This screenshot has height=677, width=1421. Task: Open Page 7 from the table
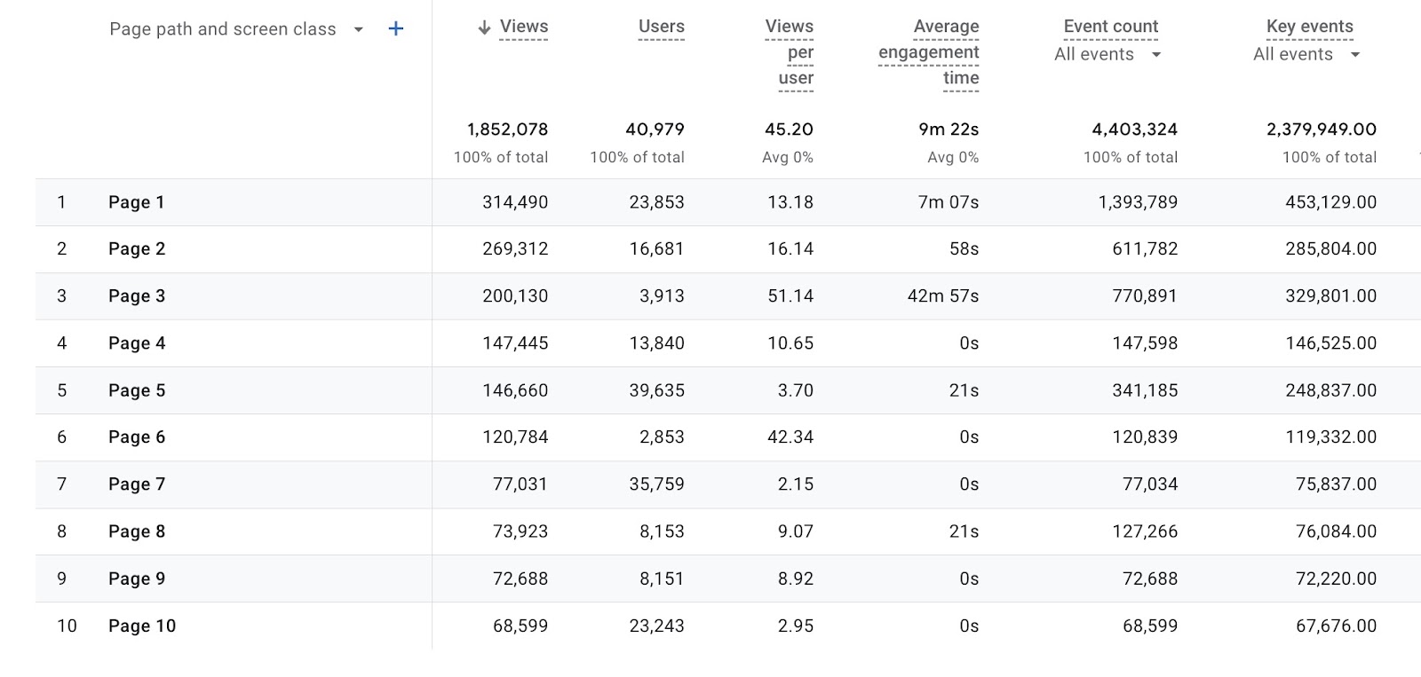pos(136,484)
